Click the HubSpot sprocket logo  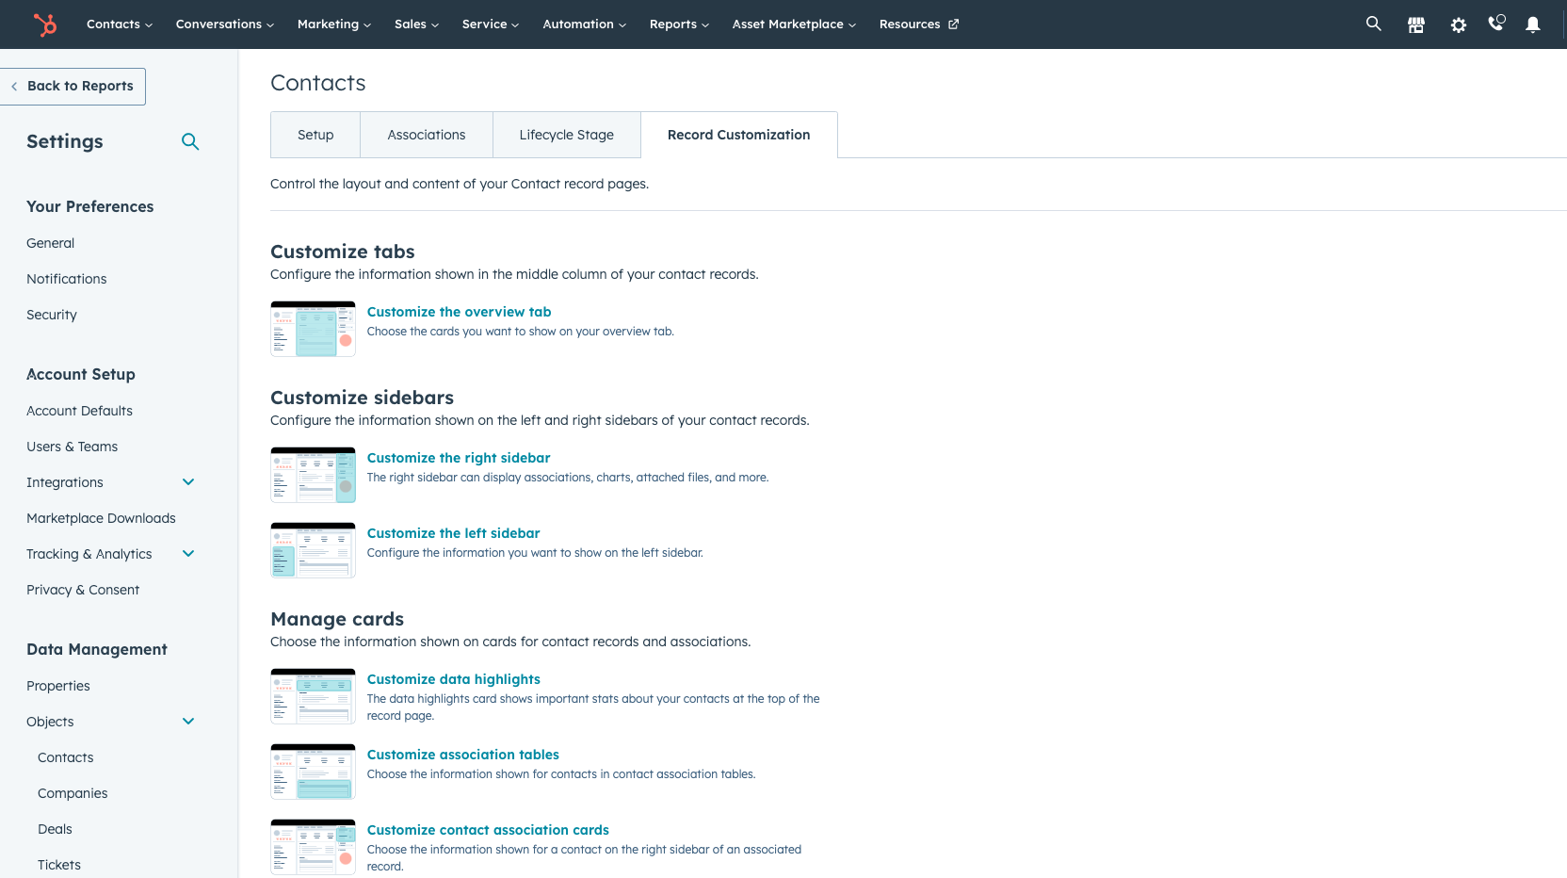pyautogui.click(x=44, y=24)
